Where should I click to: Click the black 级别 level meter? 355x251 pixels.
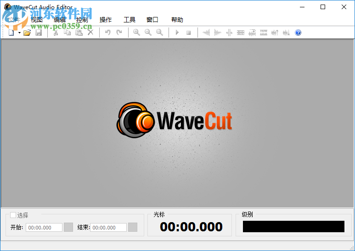pyautogui.click(x=293, y=226)
